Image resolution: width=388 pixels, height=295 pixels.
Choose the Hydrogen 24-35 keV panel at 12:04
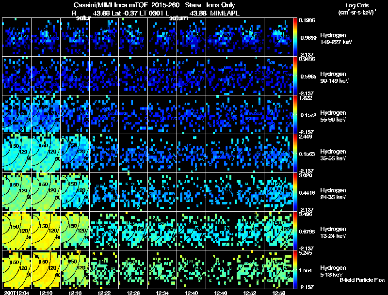click(16, 192)
